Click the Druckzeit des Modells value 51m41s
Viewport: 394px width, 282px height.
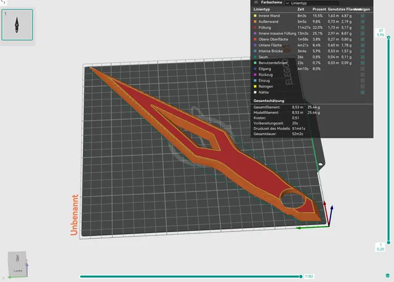point(299,128)
